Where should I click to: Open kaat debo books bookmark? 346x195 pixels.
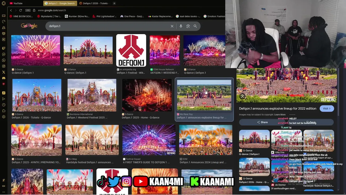pyautogui.click(x=188, y=16)
